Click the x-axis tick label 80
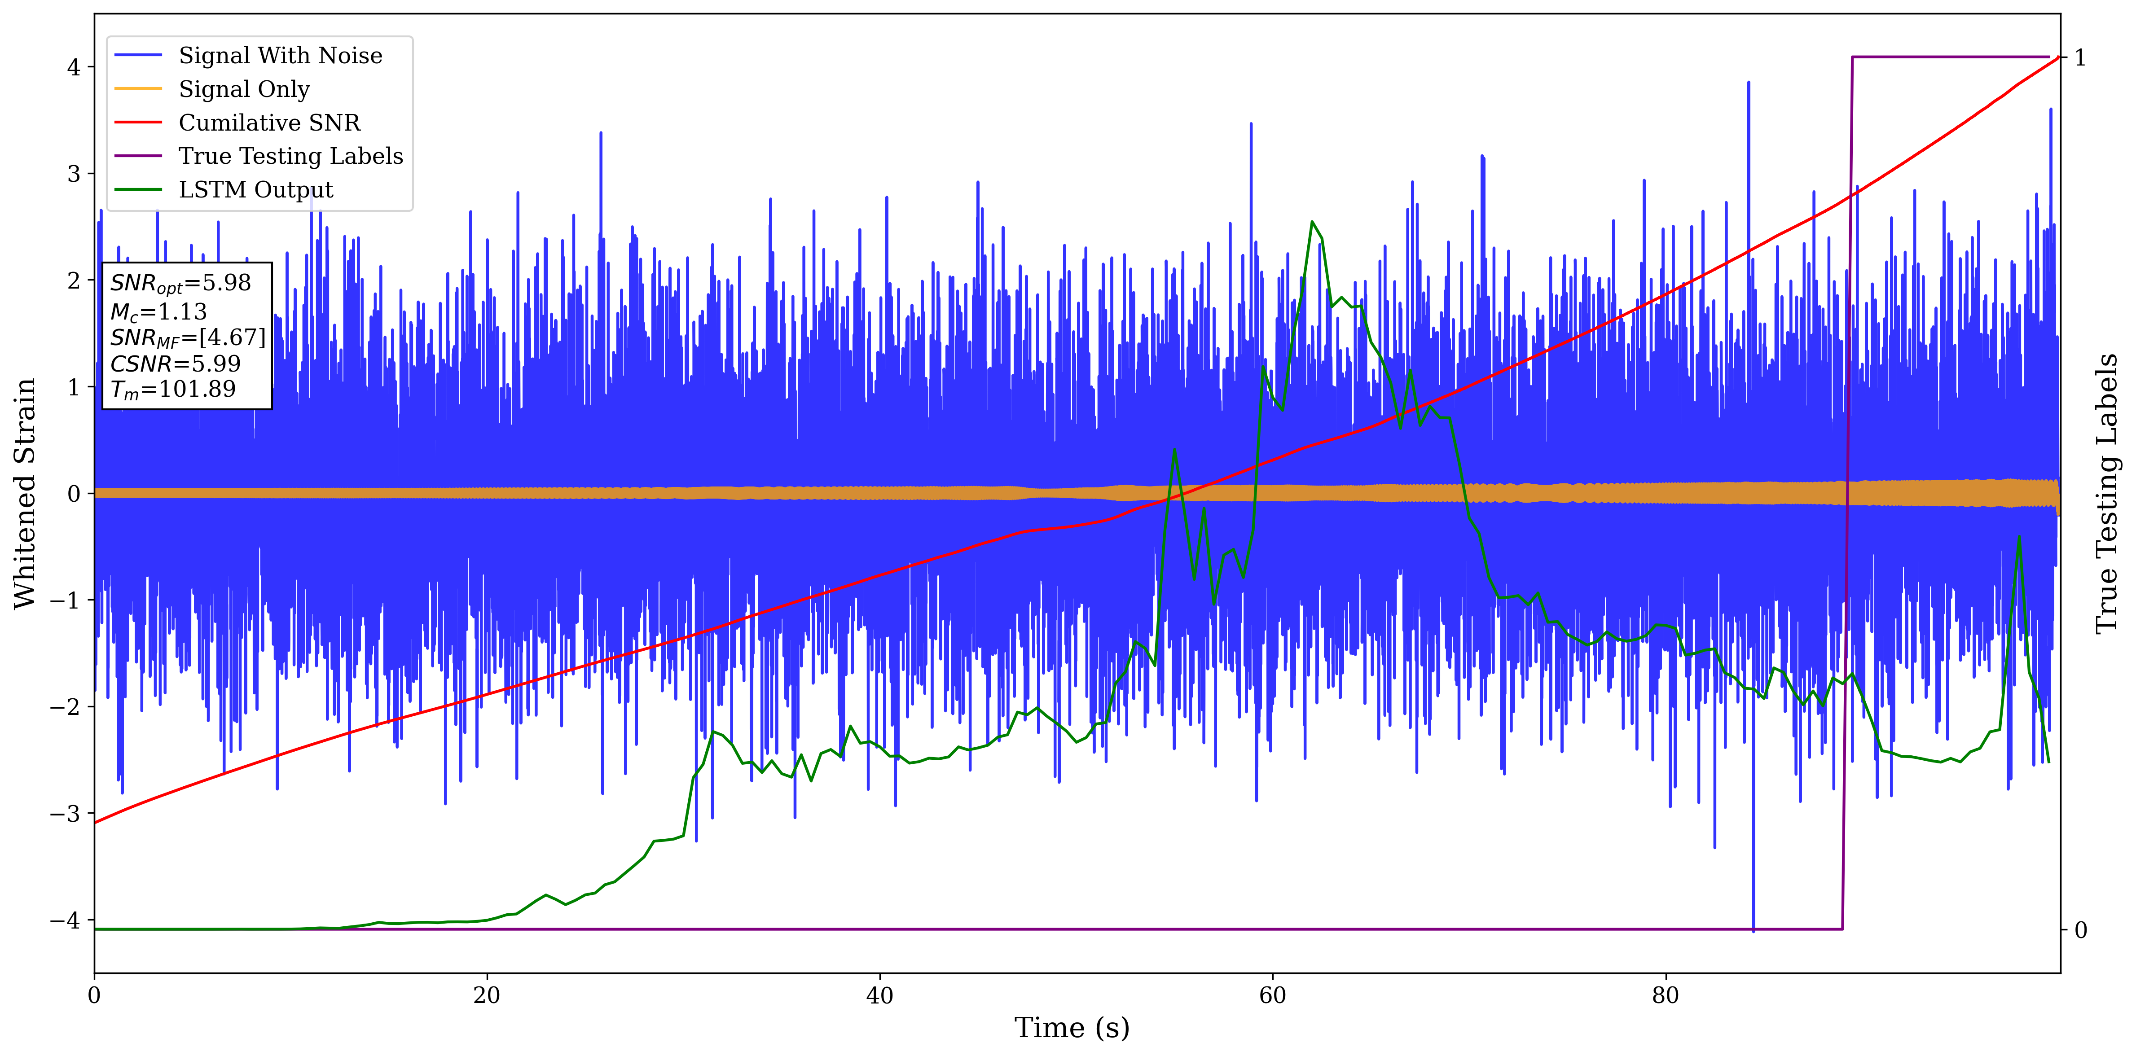This screenshot has height=1056, width=2136. (x=1665, y=995)
